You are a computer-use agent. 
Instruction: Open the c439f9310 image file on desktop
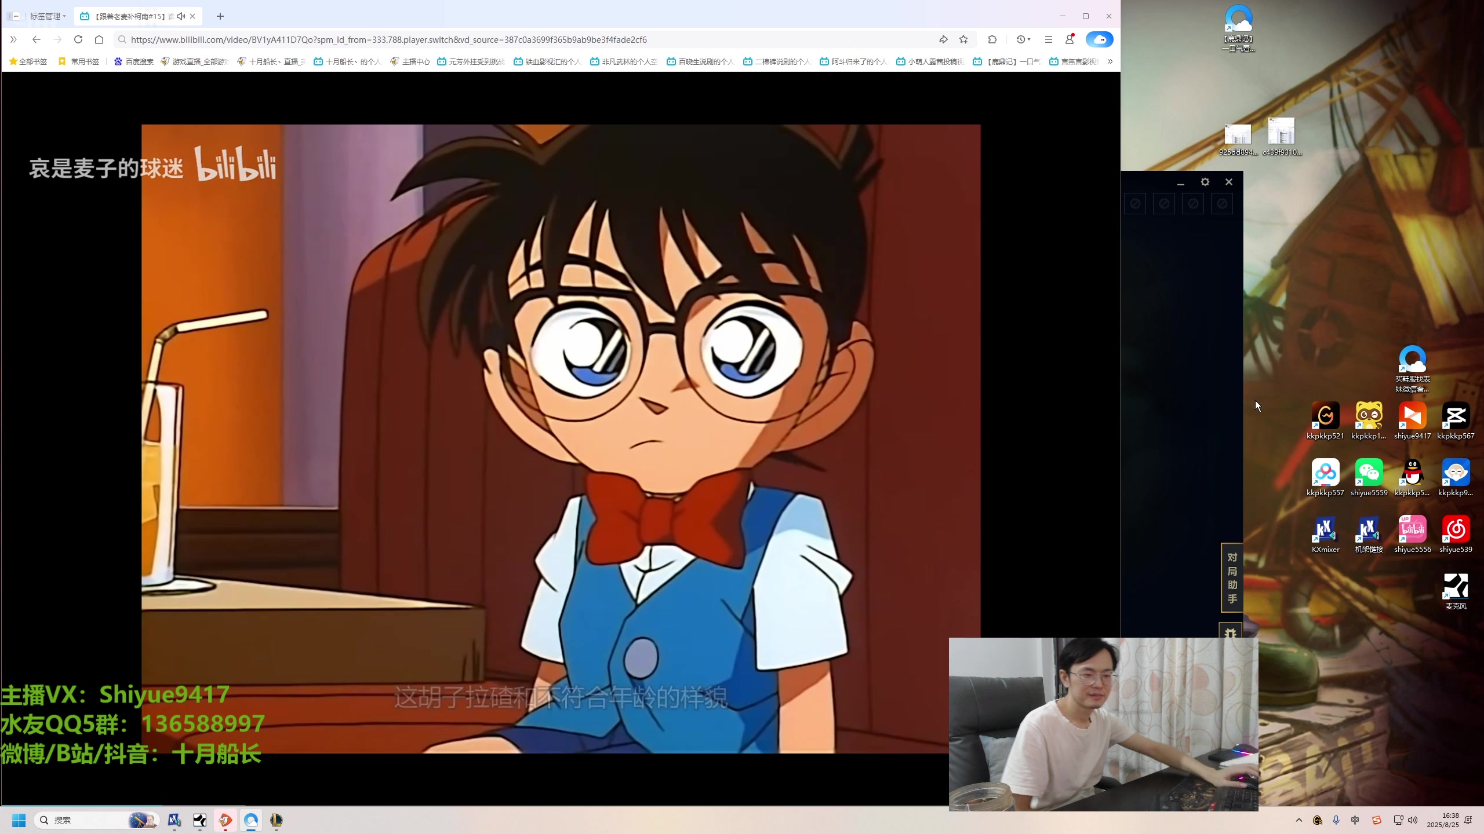(1282, 138)
